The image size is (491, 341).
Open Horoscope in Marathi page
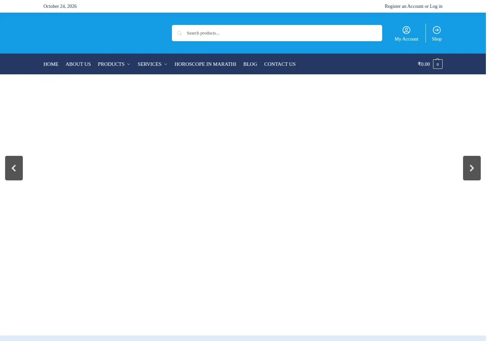coord(205,64)
